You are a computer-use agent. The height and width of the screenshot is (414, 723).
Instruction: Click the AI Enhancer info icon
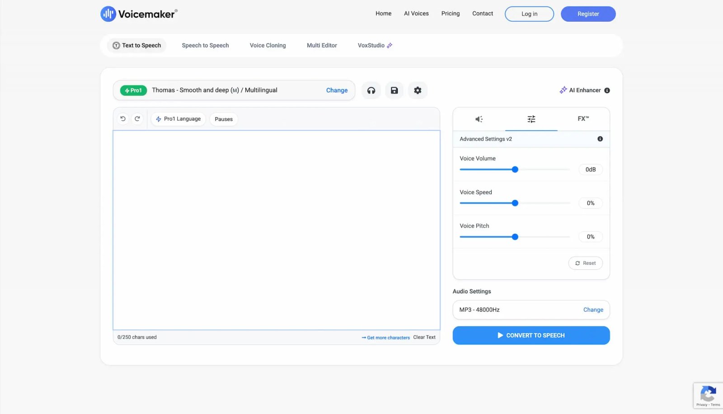[x=607, y=90]
